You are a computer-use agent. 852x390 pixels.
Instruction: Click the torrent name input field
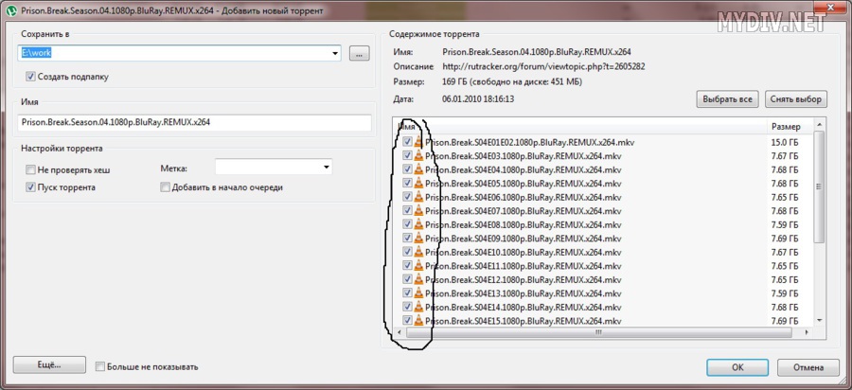(194, 123)
